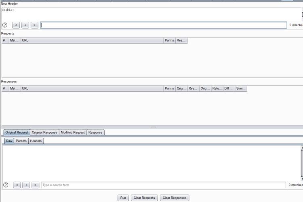Image resolution: width=303 pixels, height=202 pixels.
Task: Switch to the Original Response tab
Action: tap(44, 133)
